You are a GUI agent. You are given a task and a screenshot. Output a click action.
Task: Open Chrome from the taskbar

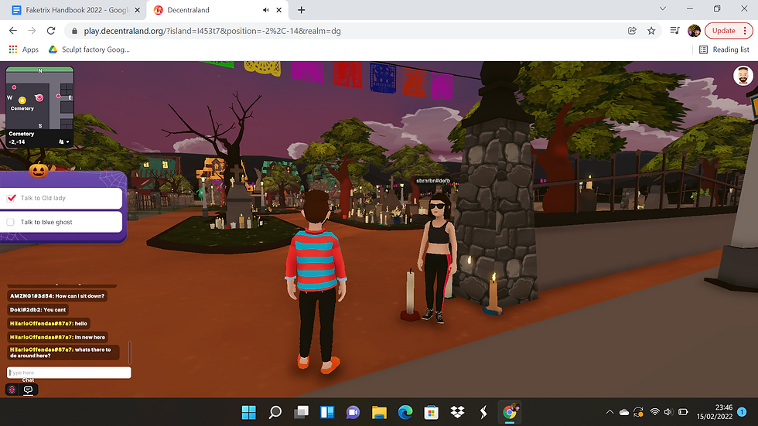tap(510, 412)
